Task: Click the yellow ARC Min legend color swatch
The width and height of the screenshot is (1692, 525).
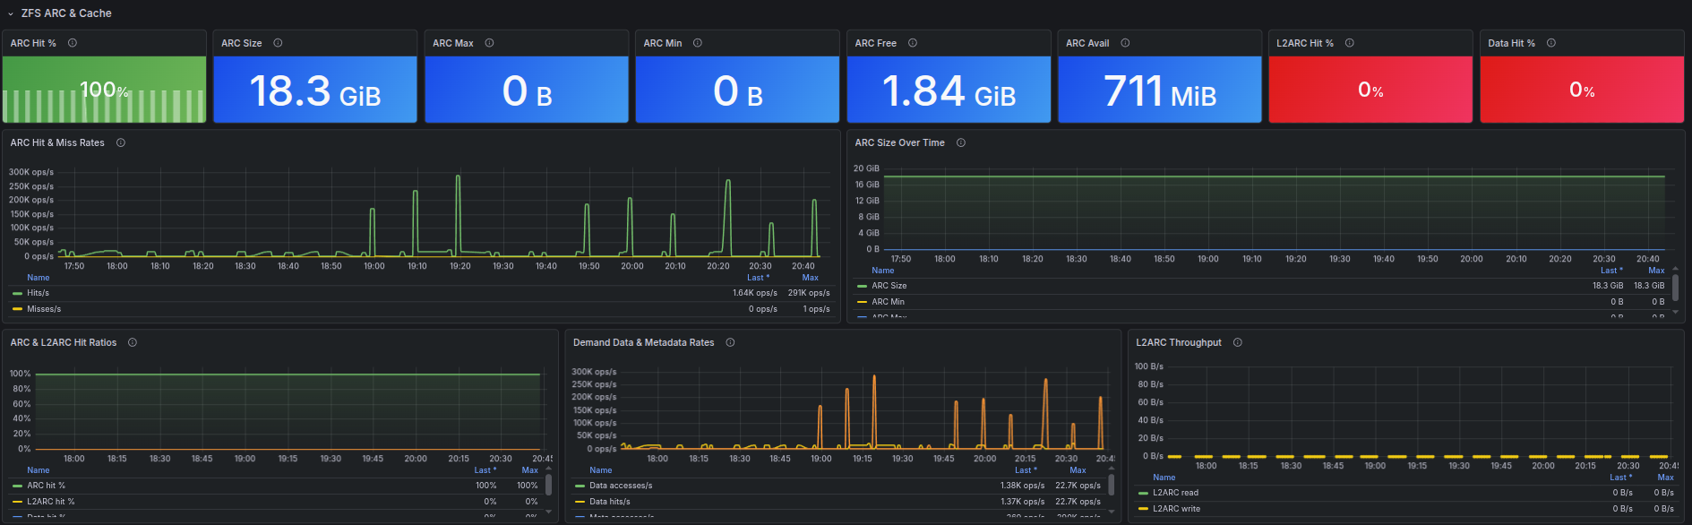Action: [862, 302]
